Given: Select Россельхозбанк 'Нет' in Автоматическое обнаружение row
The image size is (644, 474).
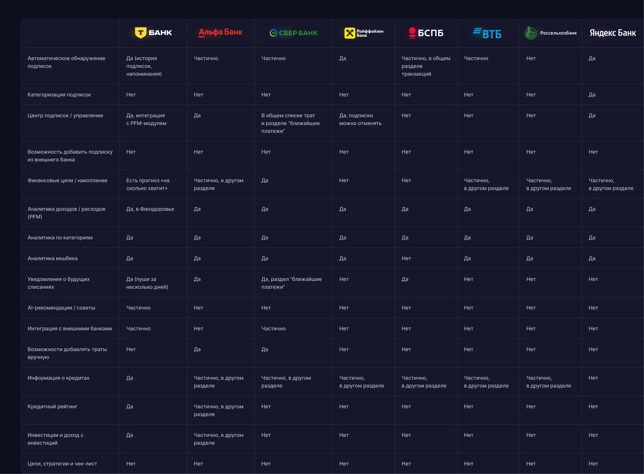Looking at the screenshot, I should pos(531,58).
